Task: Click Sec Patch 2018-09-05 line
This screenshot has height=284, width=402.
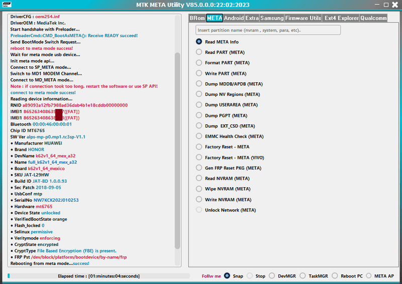Action: click(x=36, y=188)
